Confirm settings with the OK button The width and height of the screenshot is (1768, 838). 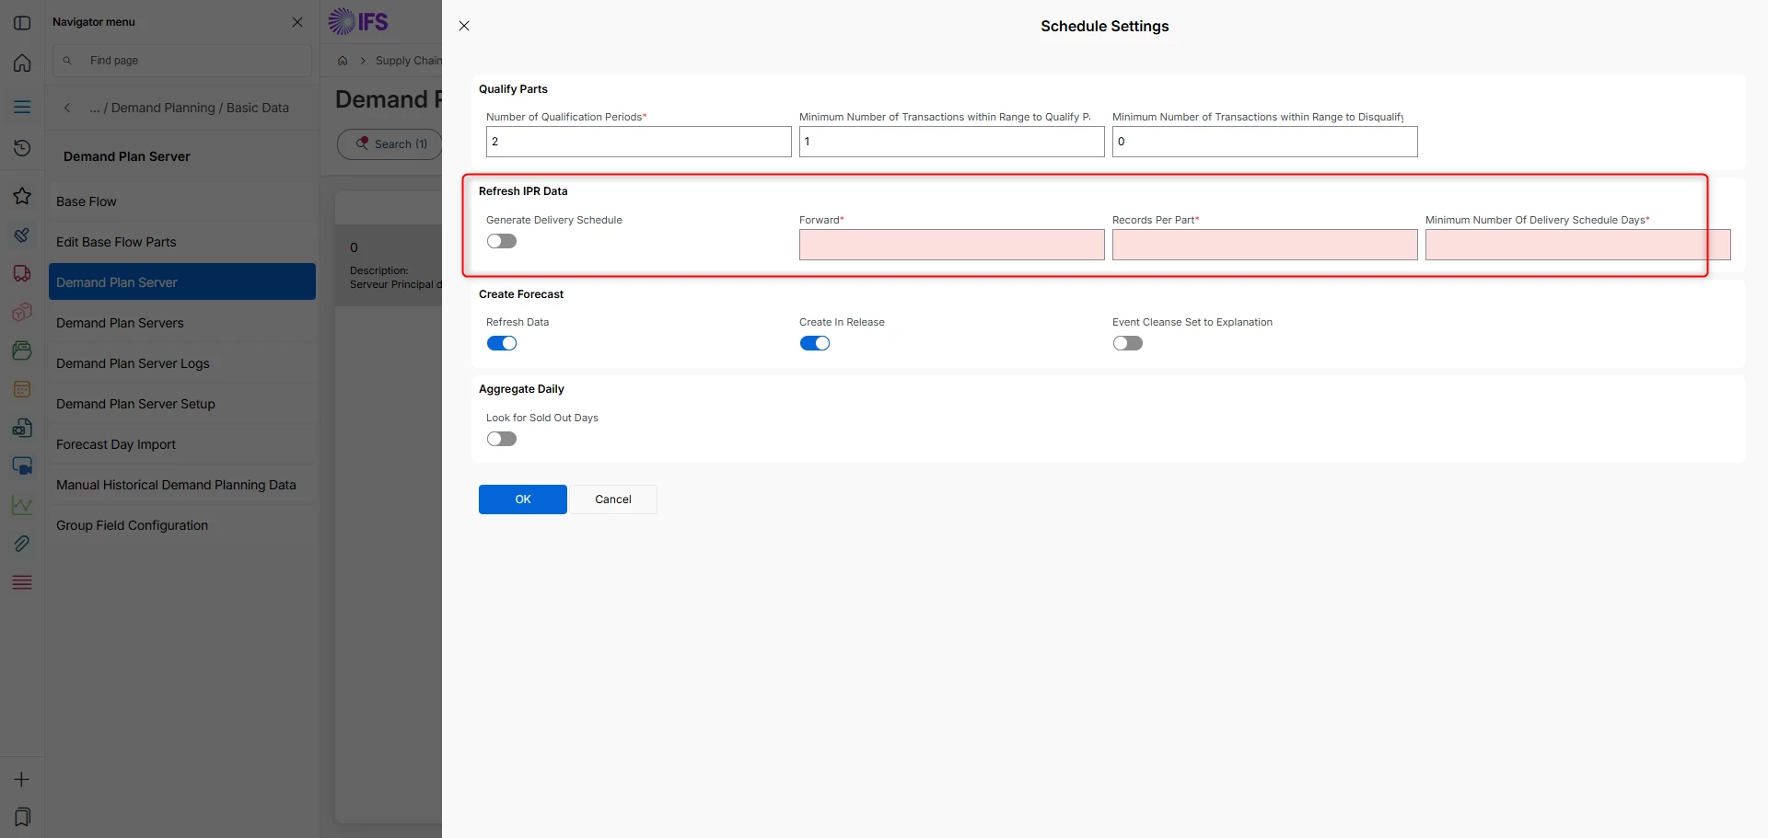click(x=523, y=499)
